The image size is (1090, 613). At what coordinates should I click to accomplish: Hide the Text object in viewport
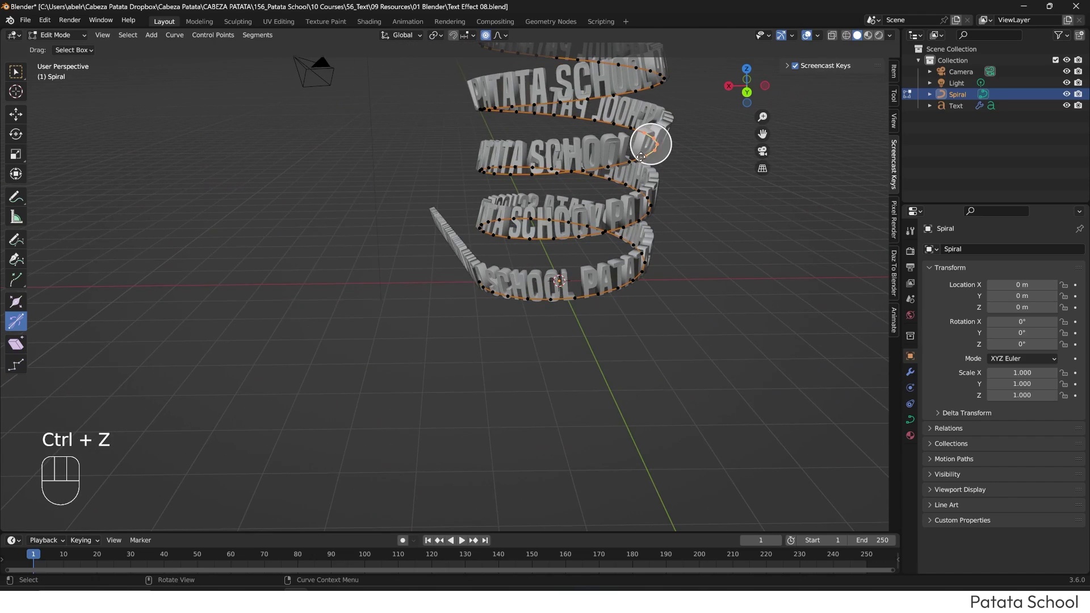1066,106
